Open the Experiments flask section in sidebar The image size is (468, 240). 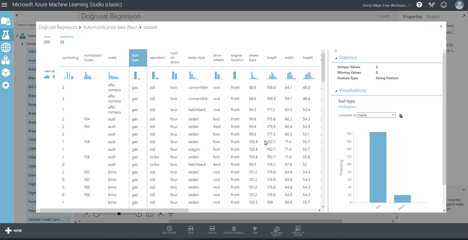[6, 35]
